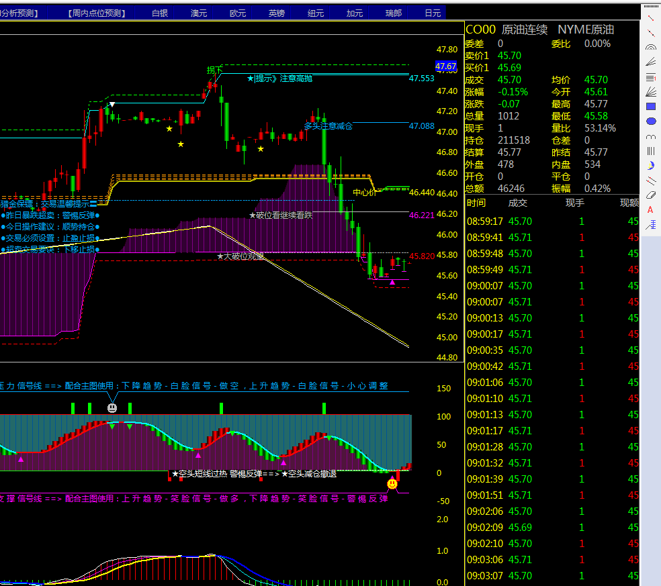Viewport: 661px width, 586px height.
Task: Click the grey neutral face signal icon
Action: [112, 408]
